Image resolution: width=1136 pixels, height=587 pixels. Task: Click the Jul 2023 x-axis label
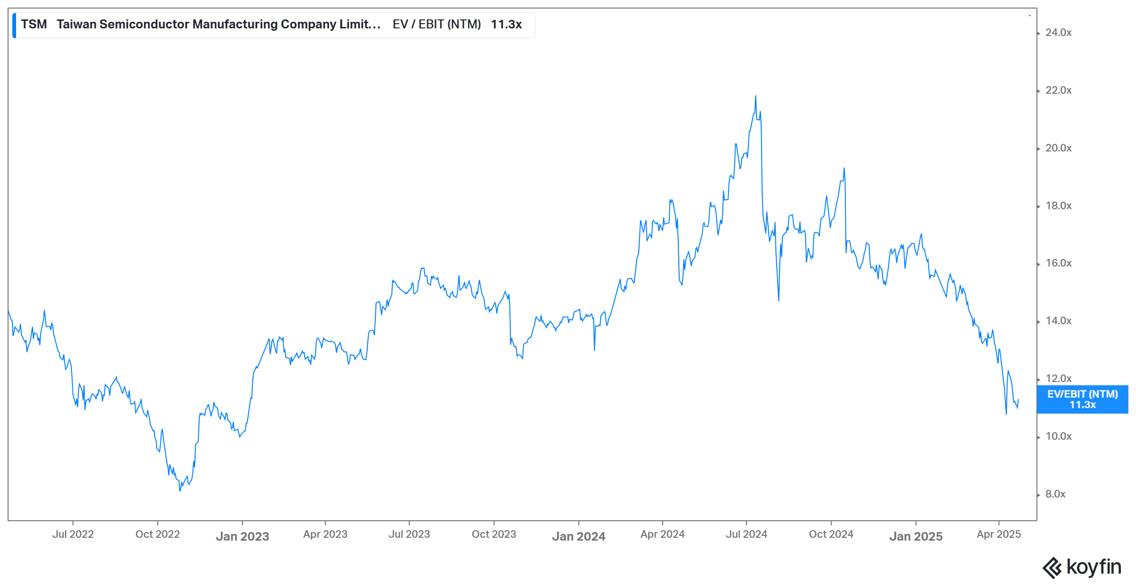[409, 534]
